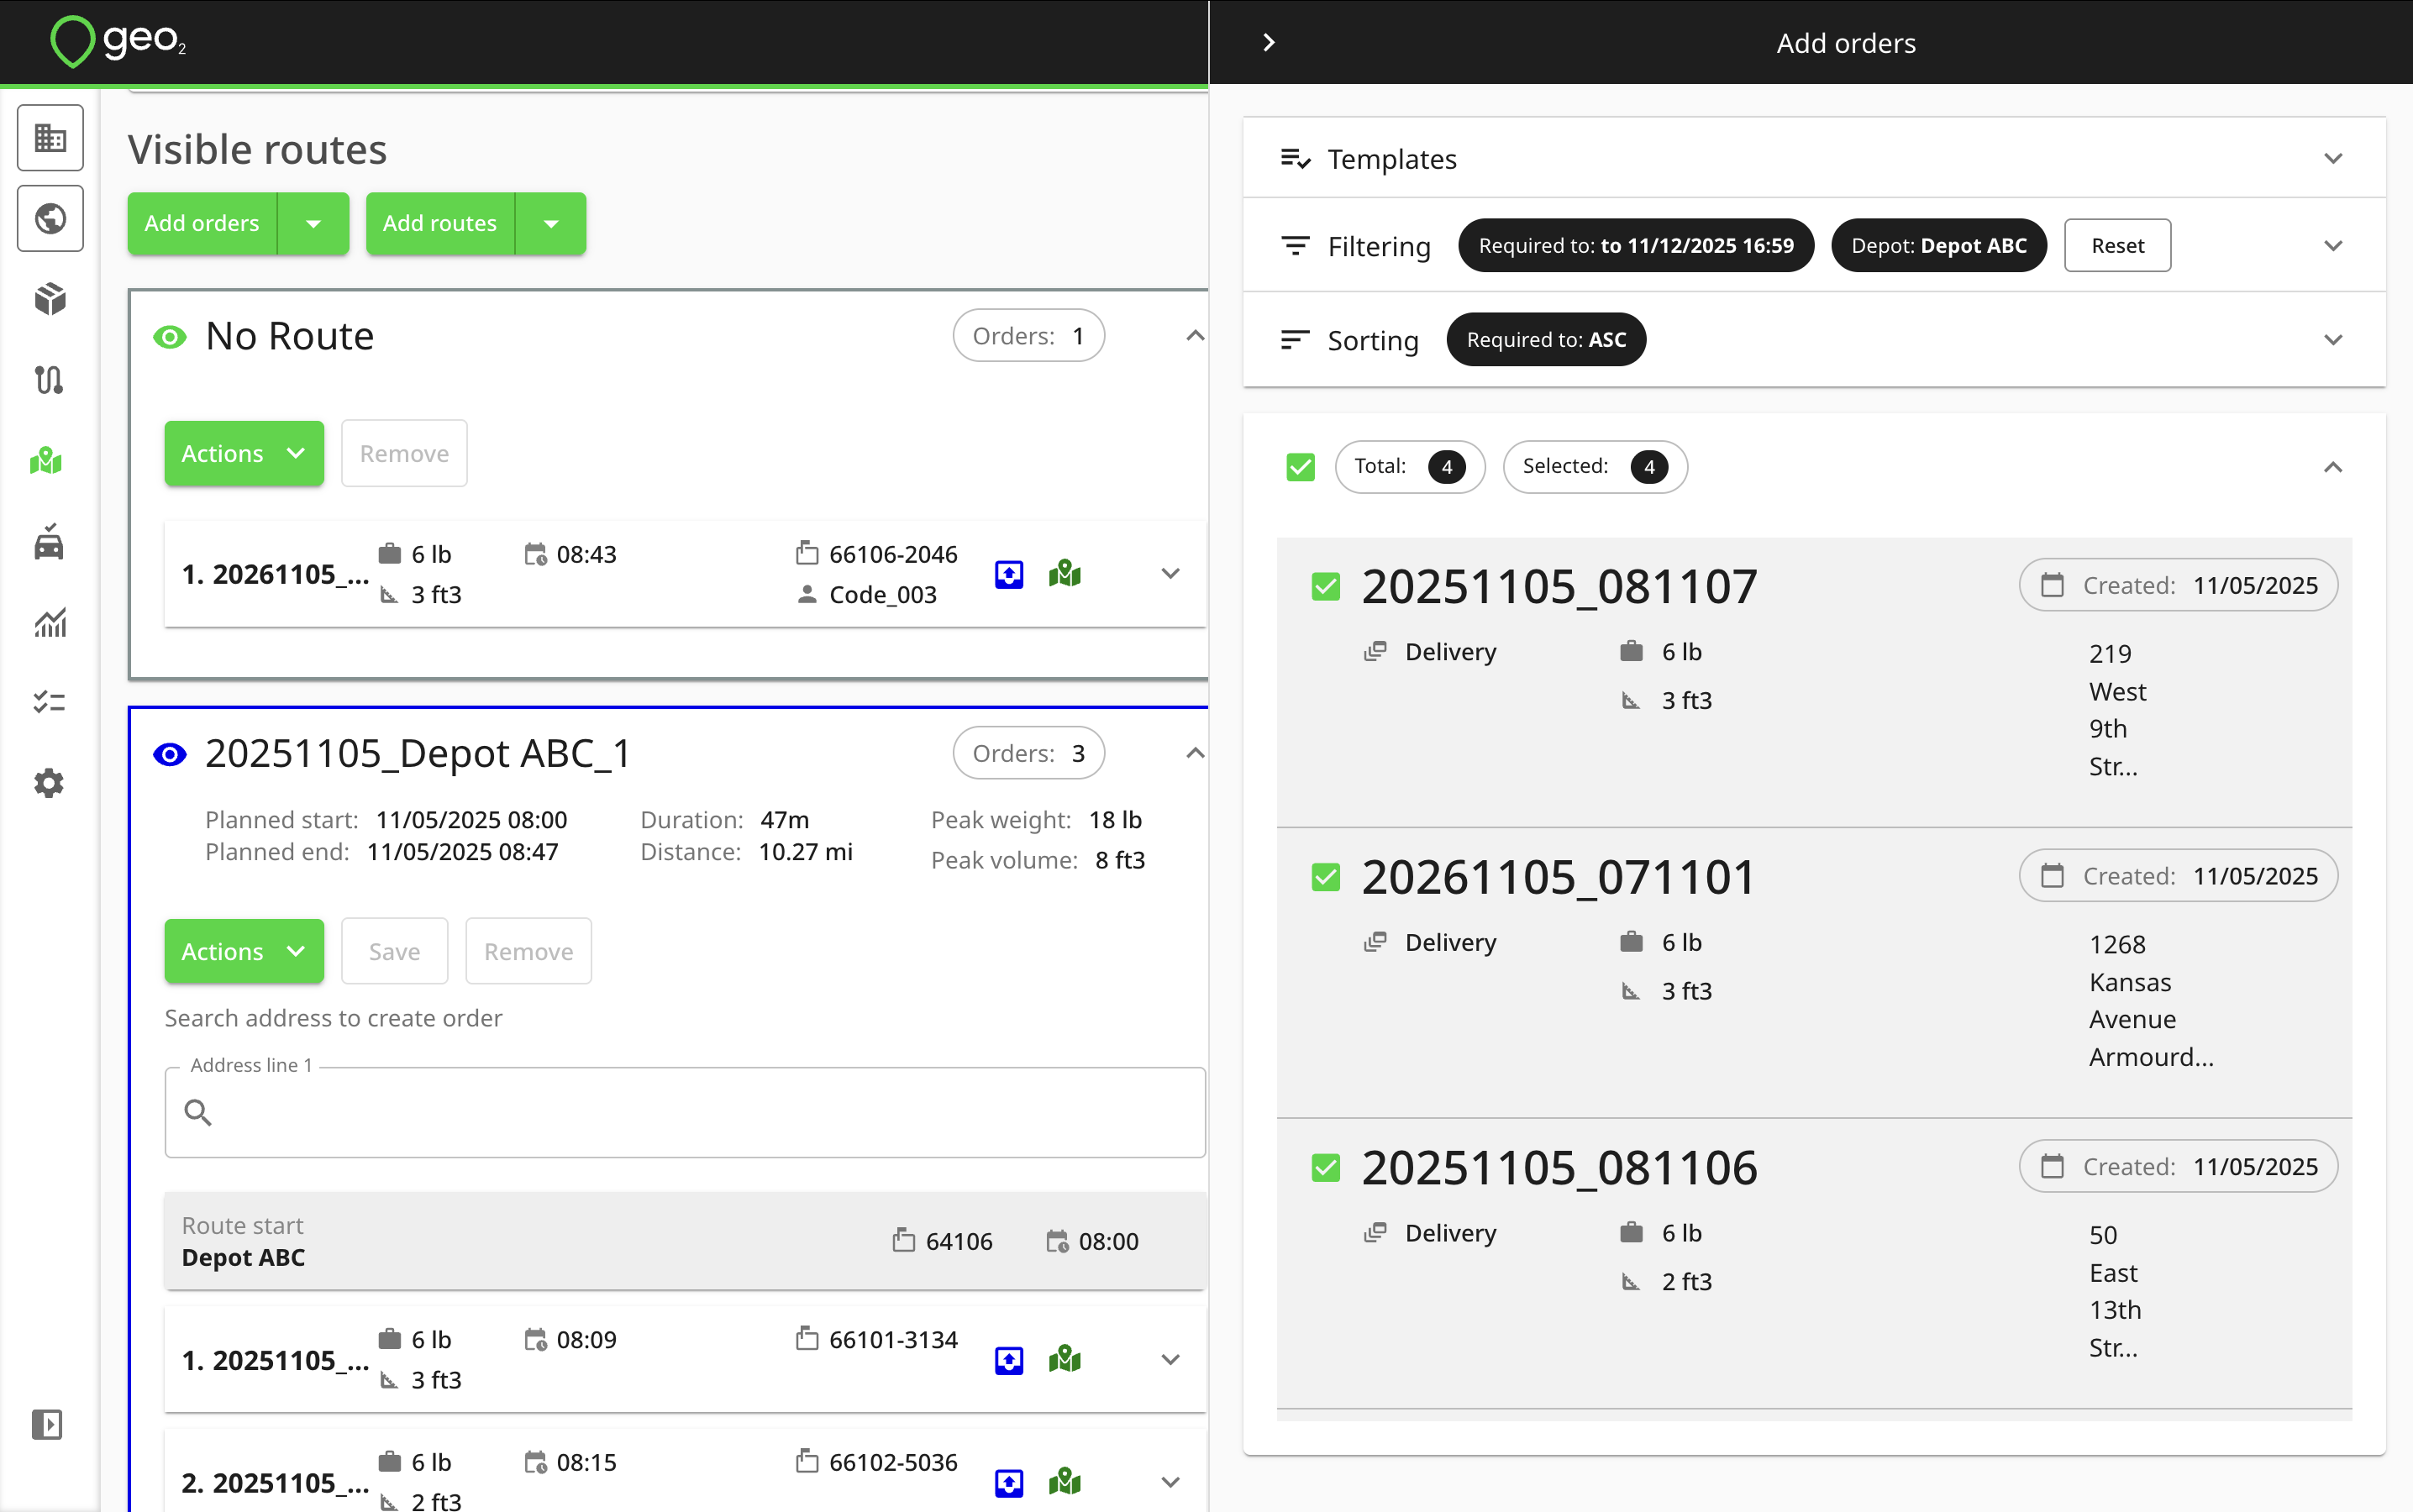Viewport: 2413px width, 1512px height.
Task: Open the globe sidebar icon
Action: (x=50, y=218)
